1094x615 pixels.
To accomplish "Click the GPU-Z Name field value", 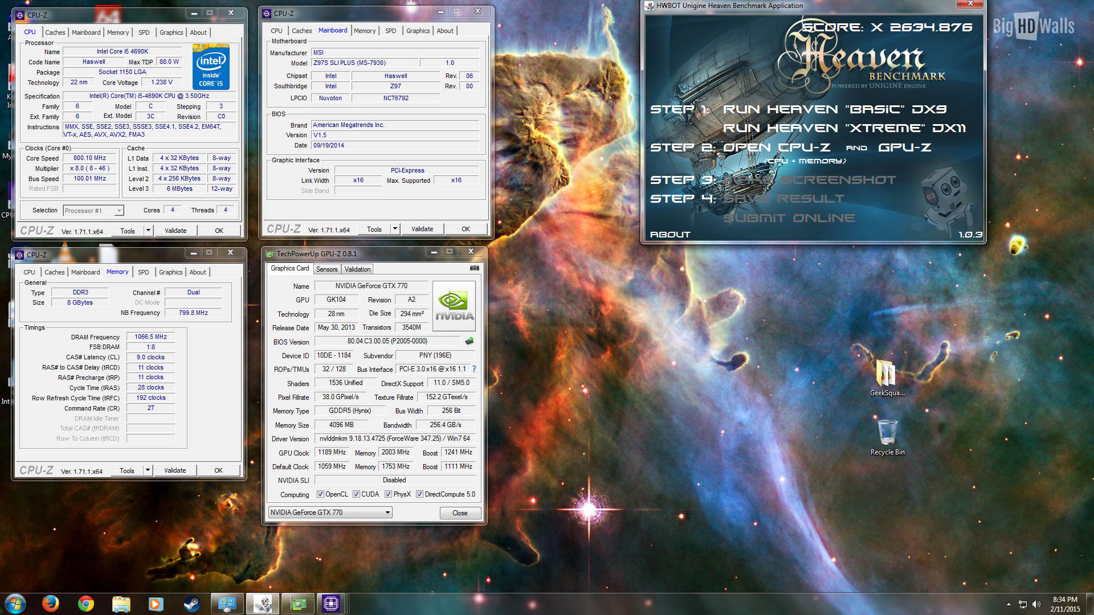I will 371,286.
